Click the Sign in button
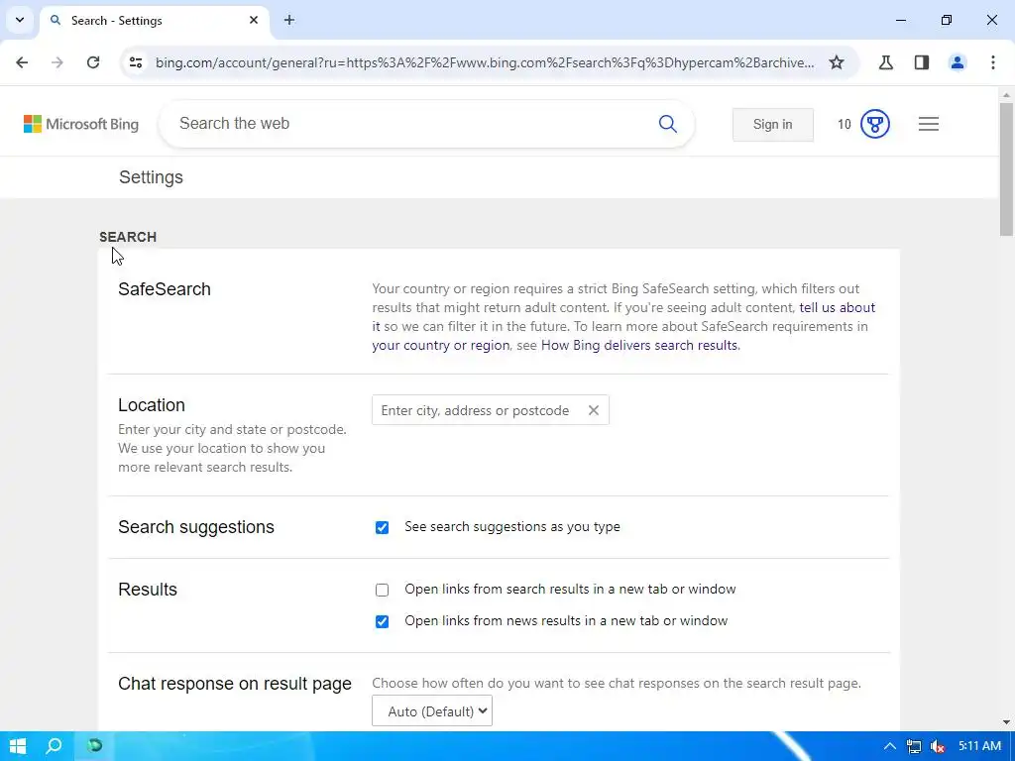The image size is (1015, 761). pyautogui.click(x=772, y=124)
